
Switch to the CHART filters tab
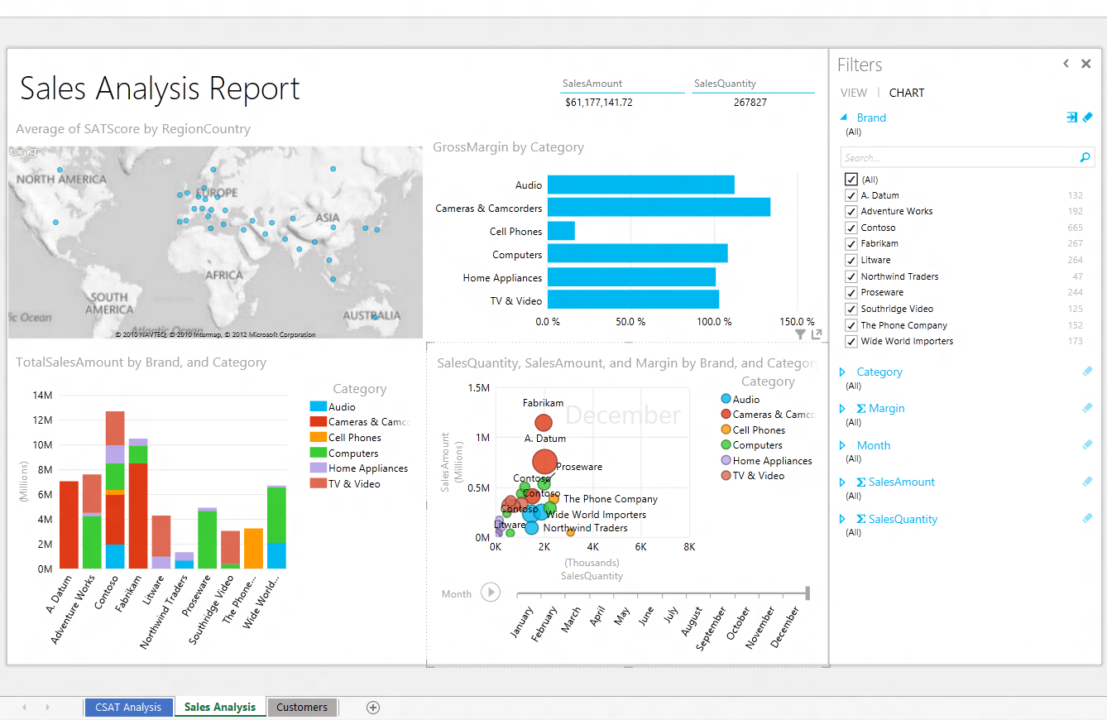pyautogui.click(x=907, y=93)
